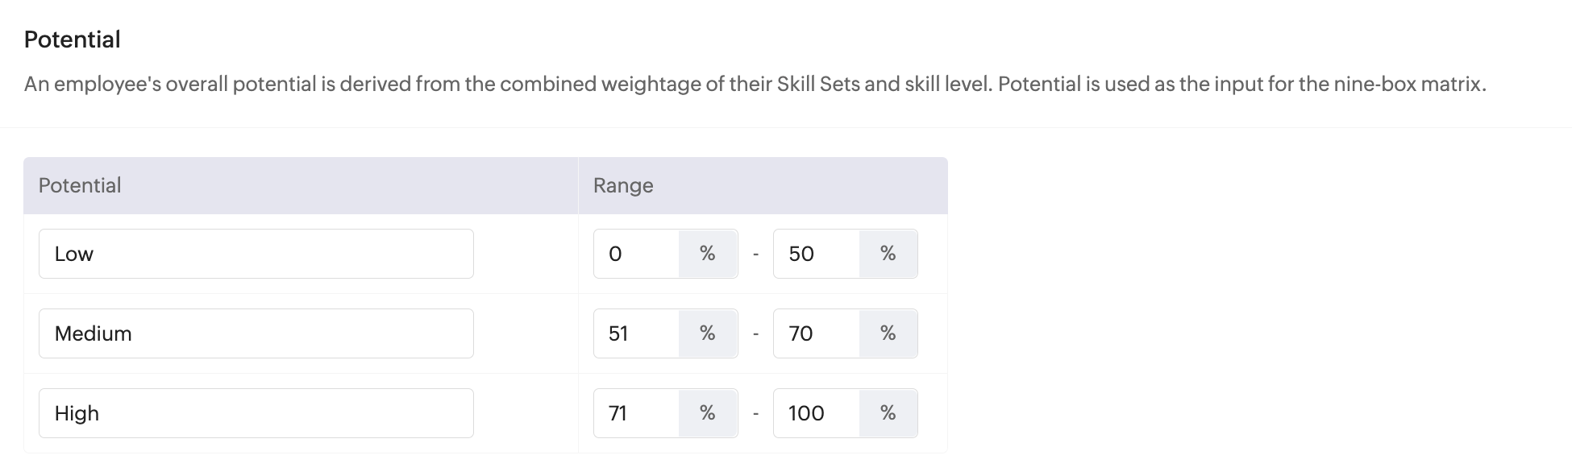Click the Low range minimum field showing 0
Viewport: 1572px width, 472px height.
click(x=637, y=254)
